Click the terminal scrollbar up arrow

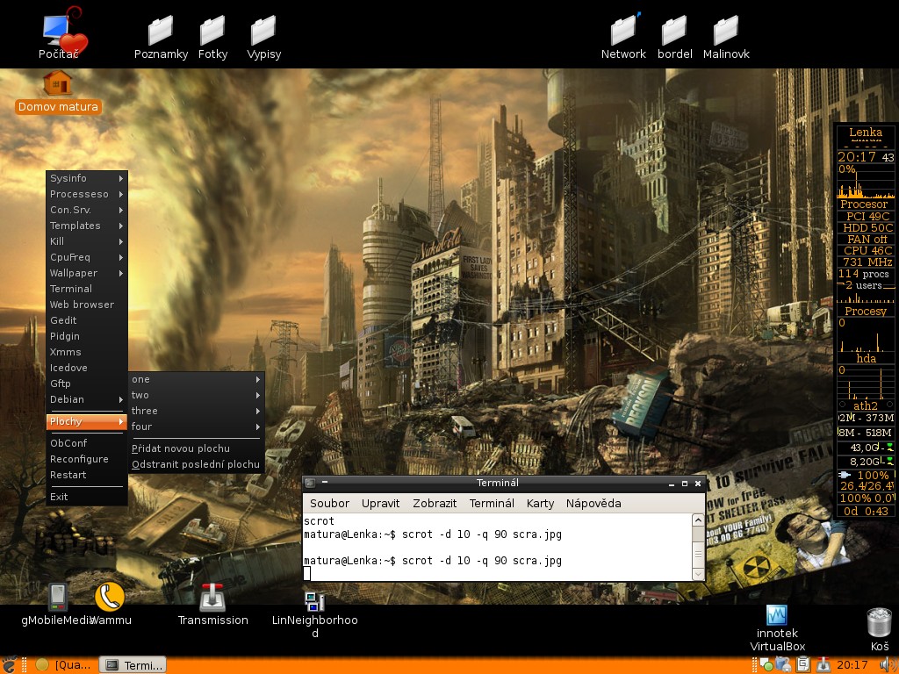(698, 520)
